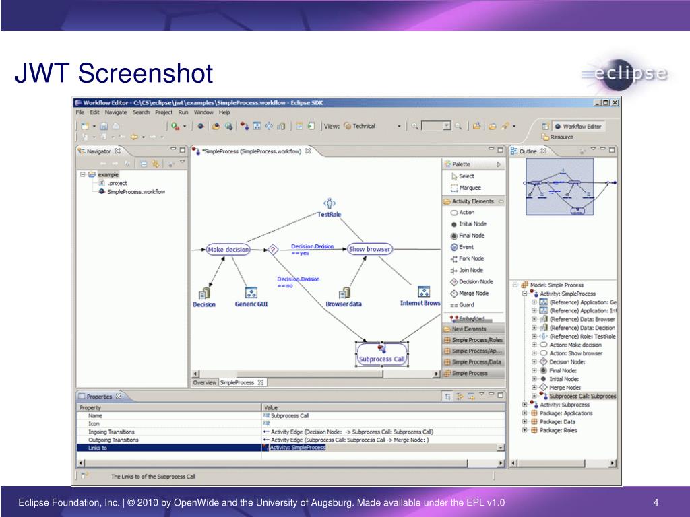Pick the Merge Node palette tool
The image size is (690, 517).
tap(469, 294)
